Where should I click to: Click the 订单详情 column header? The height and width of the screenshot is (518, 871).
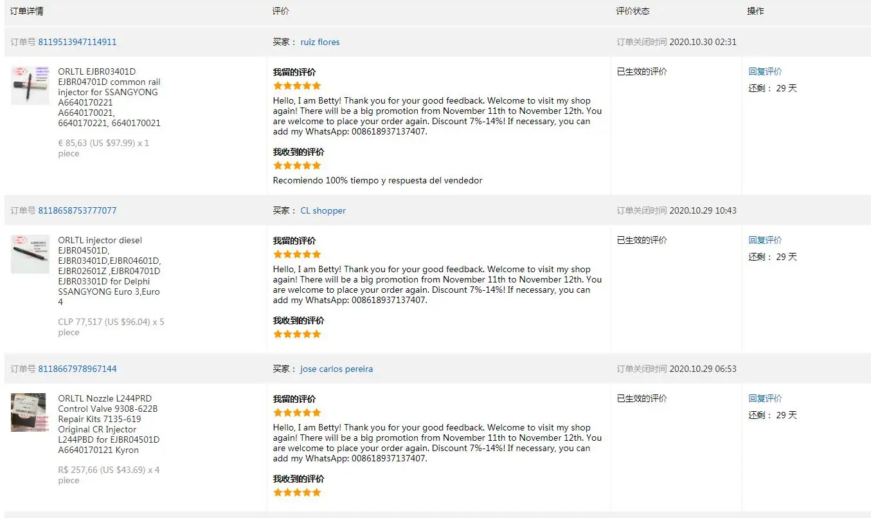tap(27, 11)
